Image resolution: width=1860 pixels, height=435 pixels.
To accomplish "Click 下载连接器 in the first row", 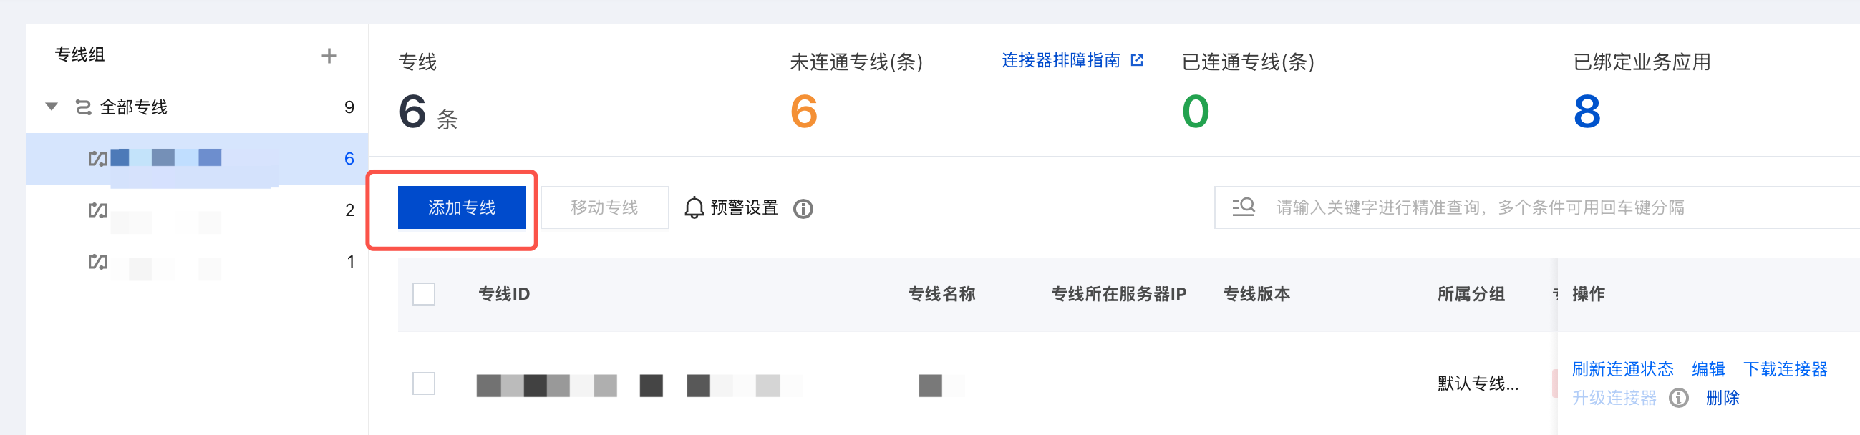I will tap(1785, 369).
